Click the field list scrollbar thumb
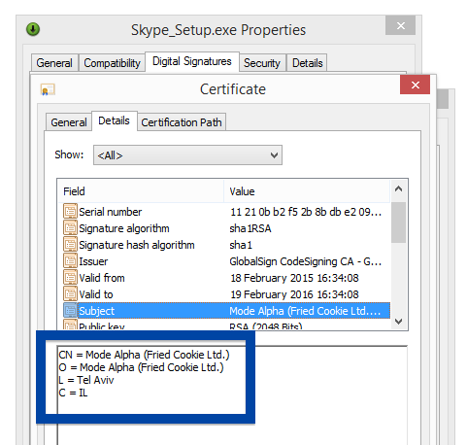Viewport: 467px width, 445px height. pos(399,222)
